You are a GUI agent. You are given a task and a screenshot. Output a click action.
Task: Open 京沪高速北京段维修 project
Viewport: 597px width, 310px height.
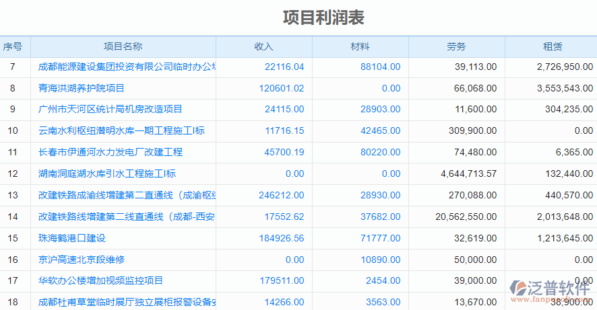tap(82, 260)
